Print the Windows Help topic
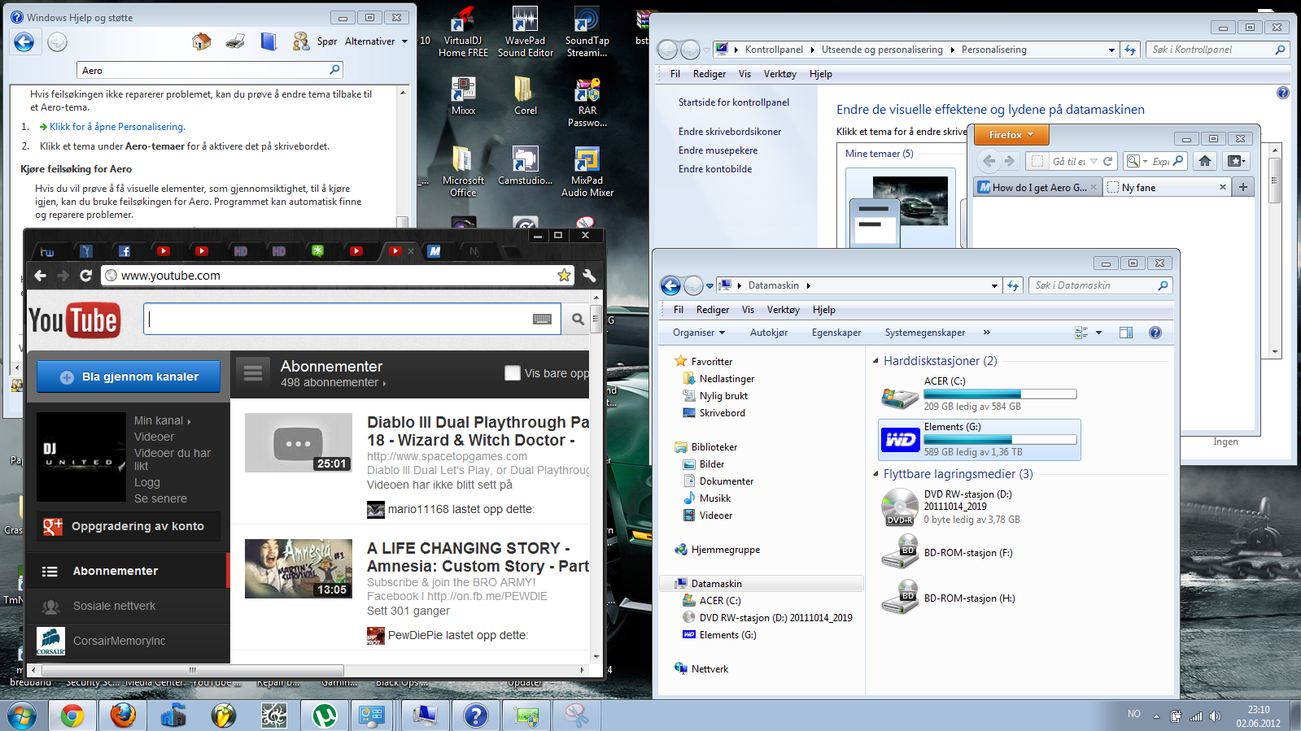The image size is (1301, 731). point(235,41)
